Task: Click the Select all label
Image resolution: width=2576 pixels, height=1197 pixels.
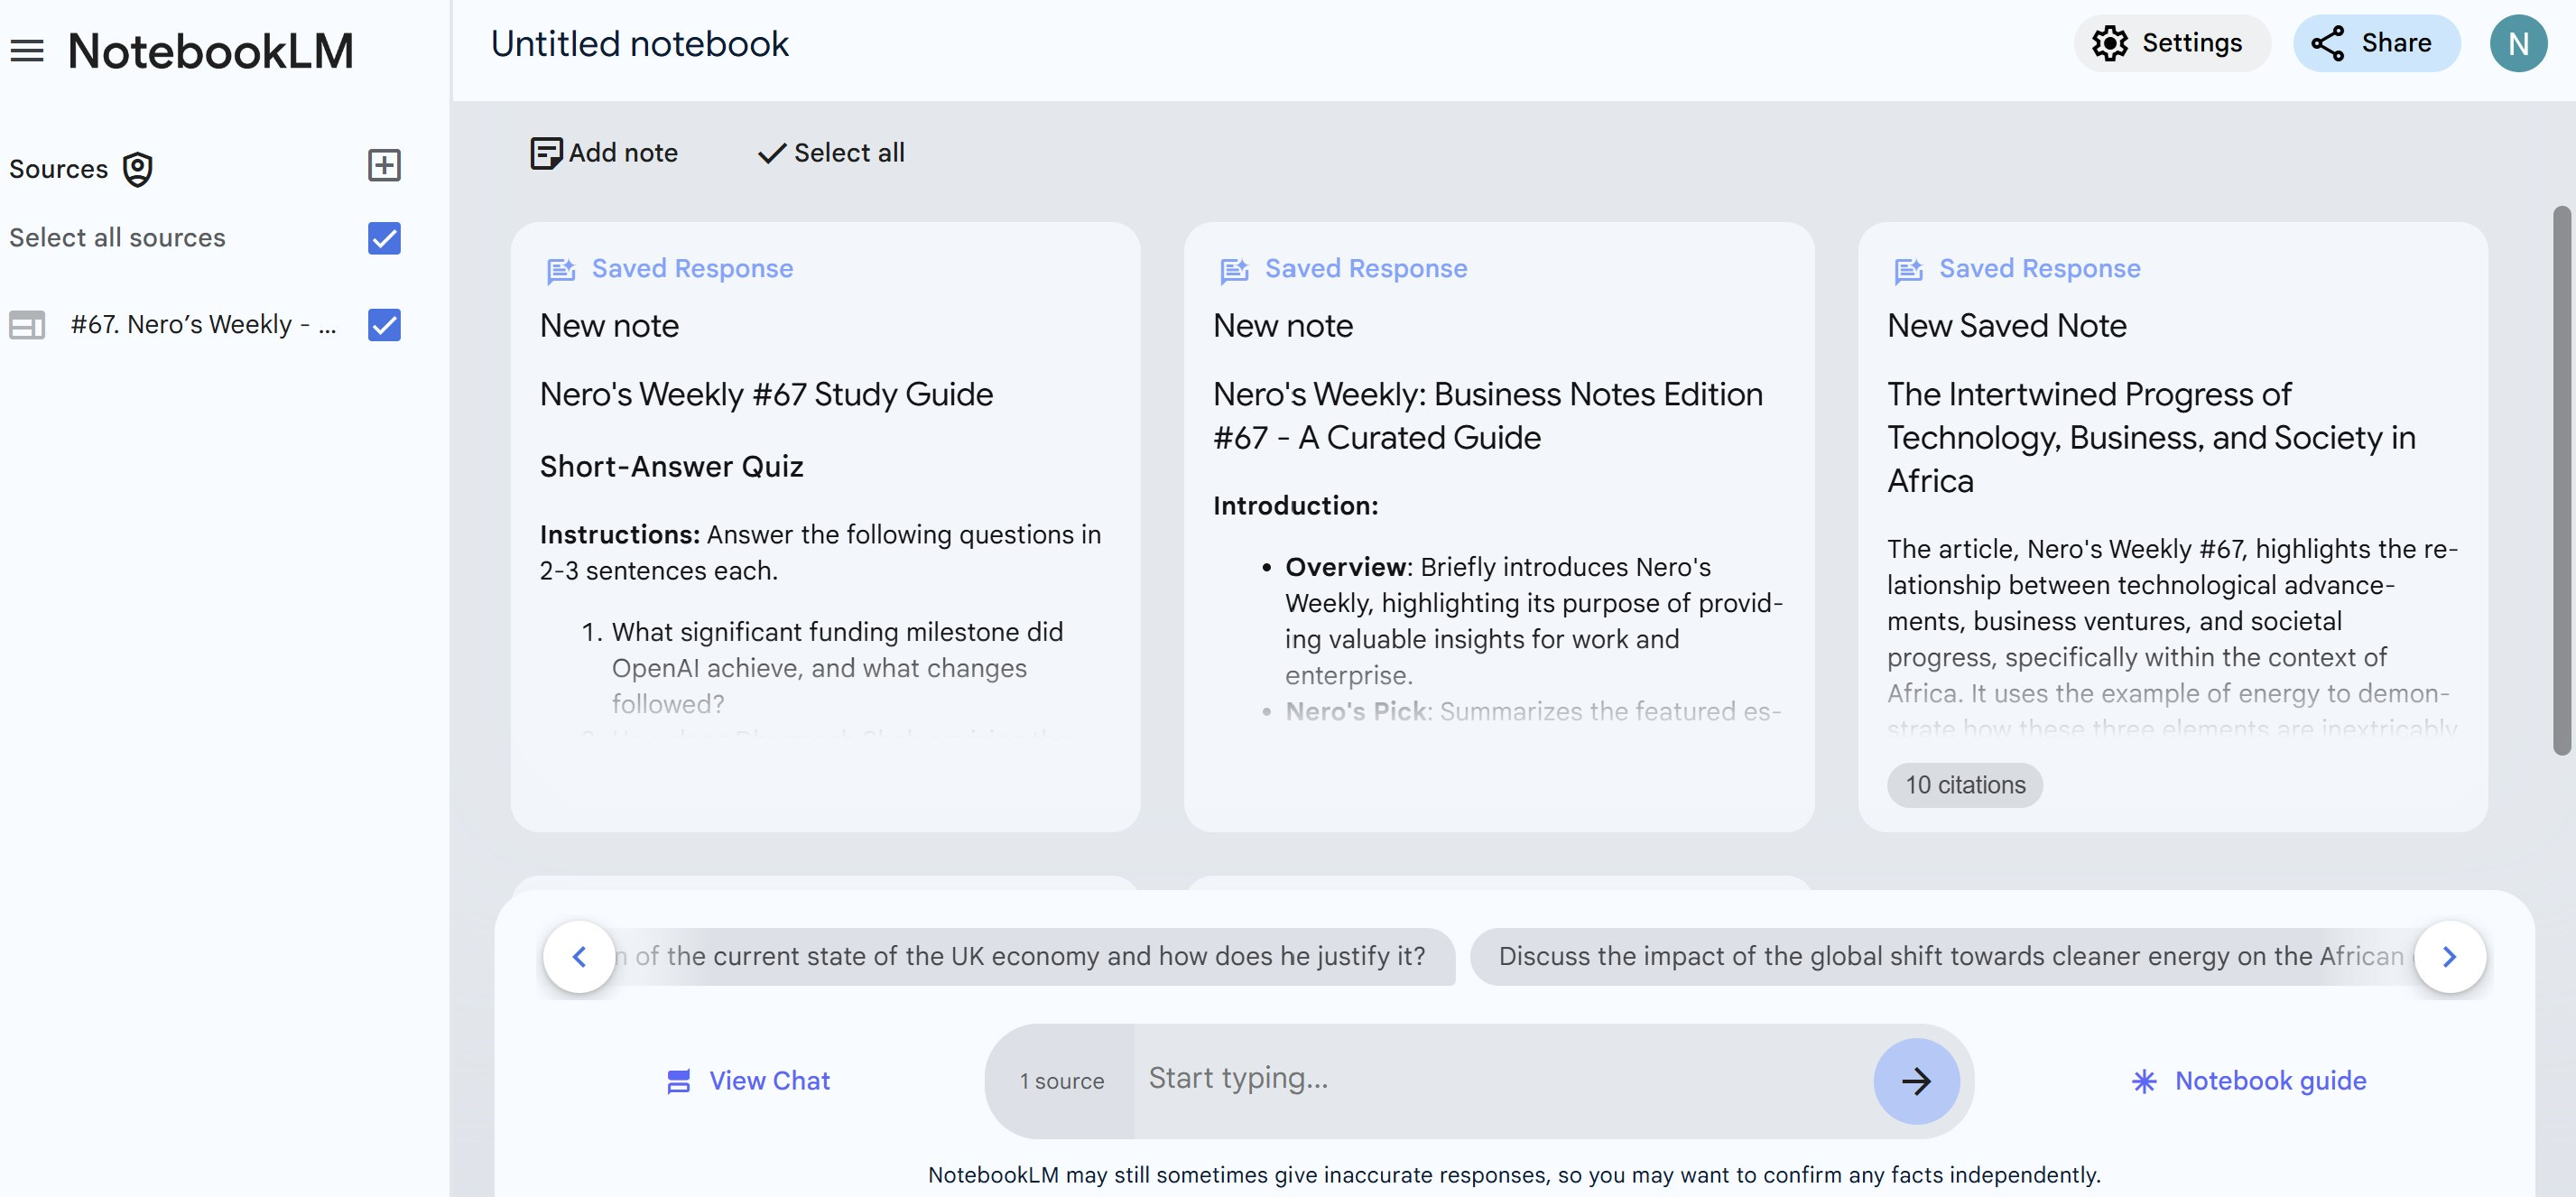Action: click(849, 153)
